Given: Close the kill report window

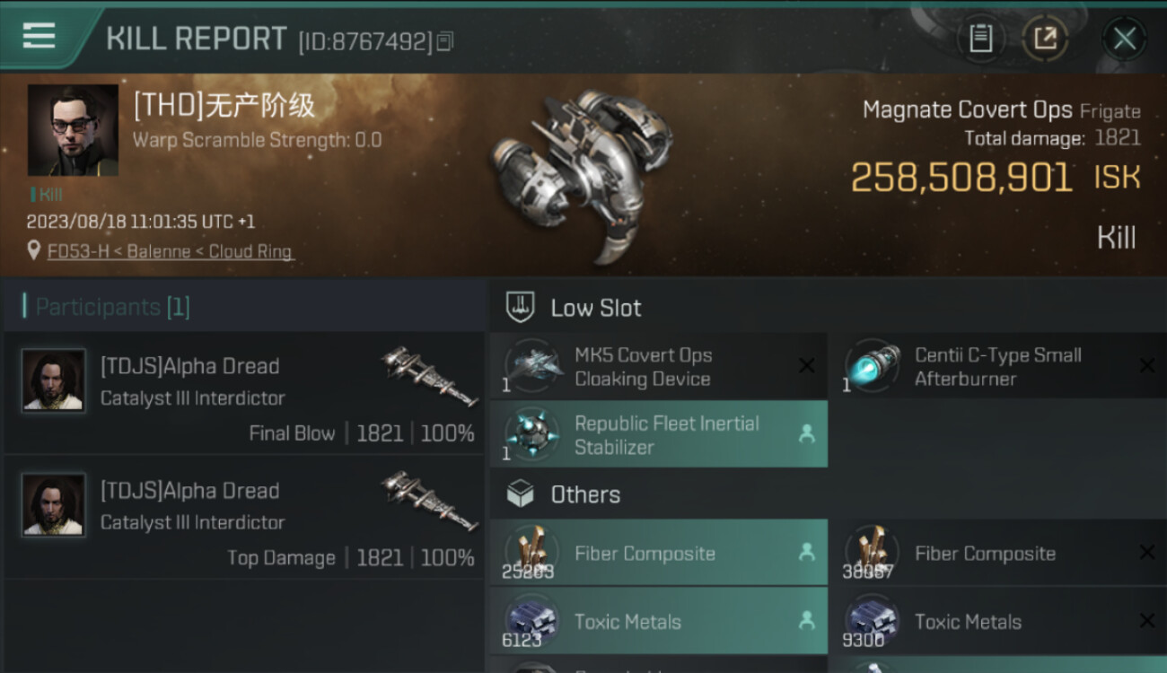Looking at the screenshot, I should coord(1124,39).
